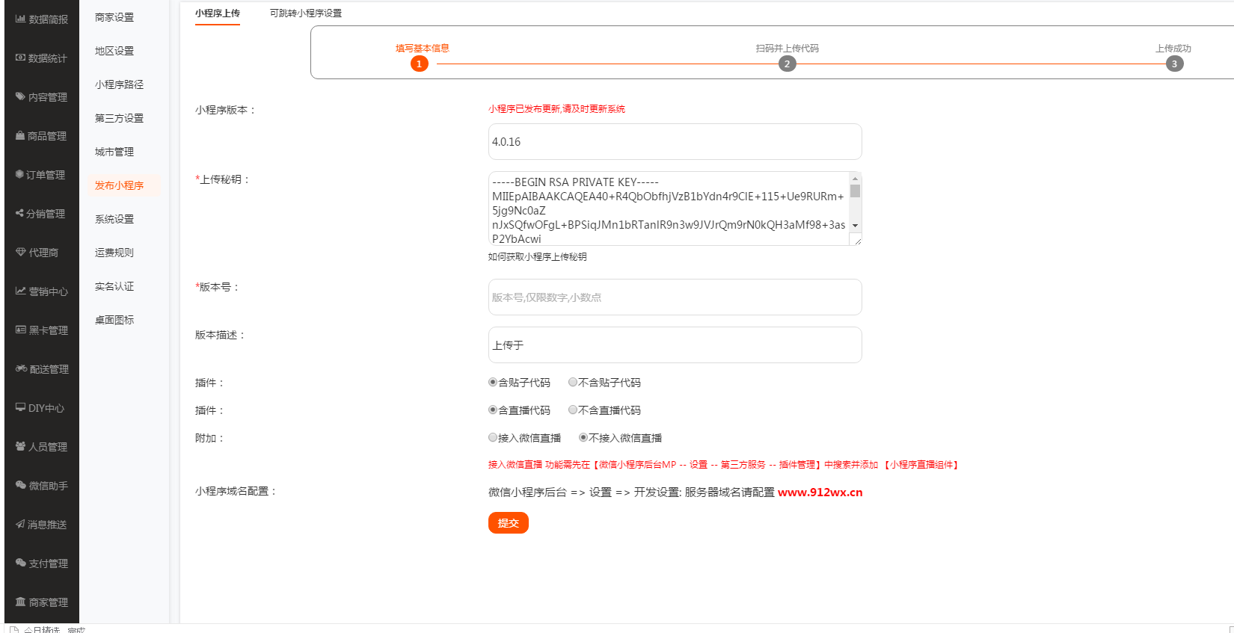Viewport: 1234px width, 633px height.
Task: Switch to the 可跳转小程序设置 tab
Action: (305, 13)
